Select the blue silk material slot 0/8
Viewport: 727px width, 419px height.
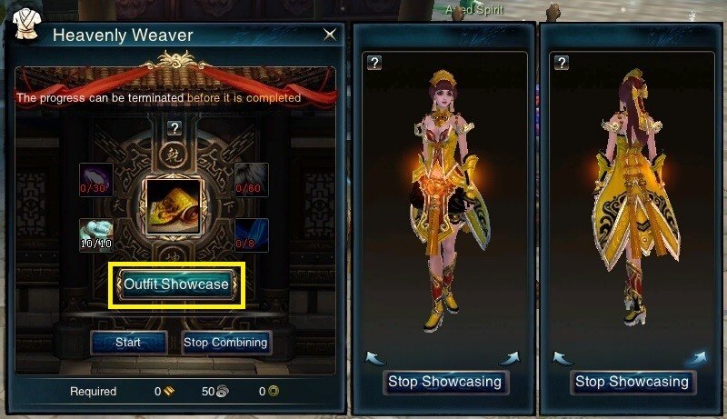(252, 235)
